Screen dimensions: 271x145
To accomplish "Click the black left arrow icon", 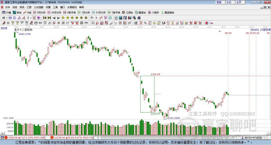I will 54,18.
